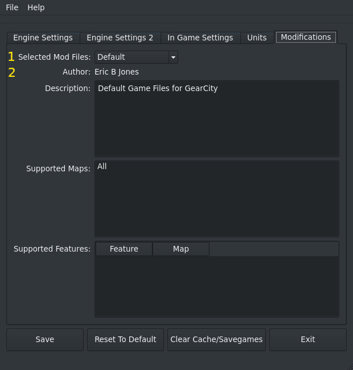This screenshot has height=370, width=353.
Task: Go to the Engine Settings 2 tab
Action: [120, 38]
